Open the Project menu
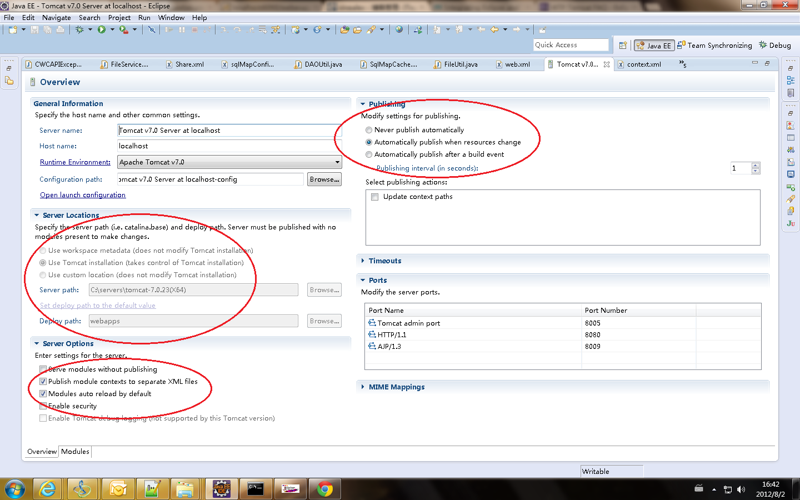 [119, 17]
